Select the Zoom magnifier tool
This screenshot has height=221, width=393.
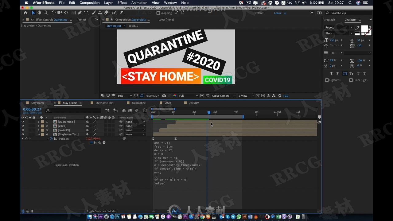[45, 13]
